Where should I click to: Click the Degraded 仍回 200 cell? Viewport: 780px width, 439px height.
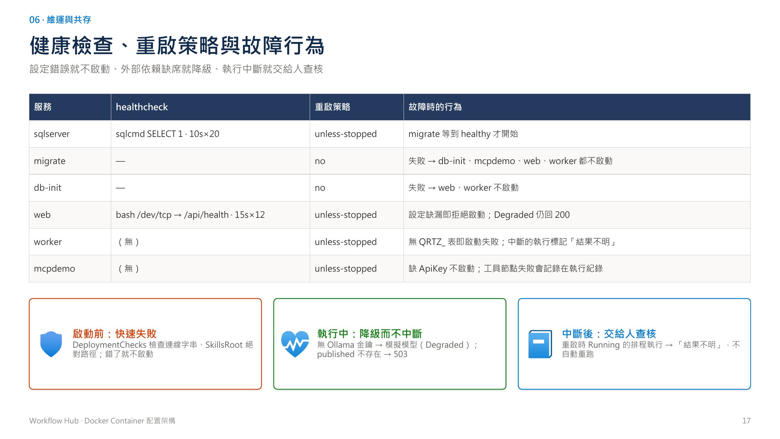(577, 215)
